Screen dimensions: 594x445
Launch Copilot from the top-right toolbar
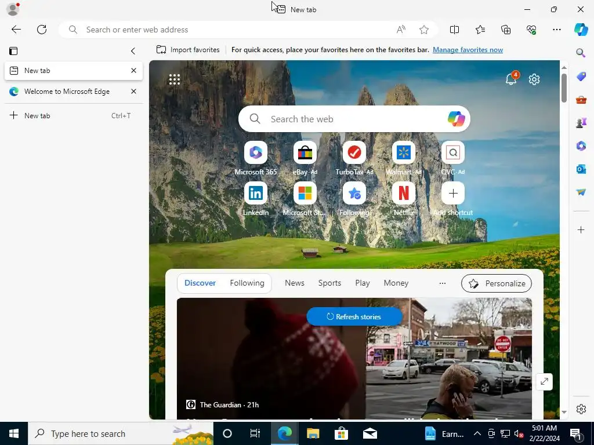pyautogui.click(x=581, y=30)
